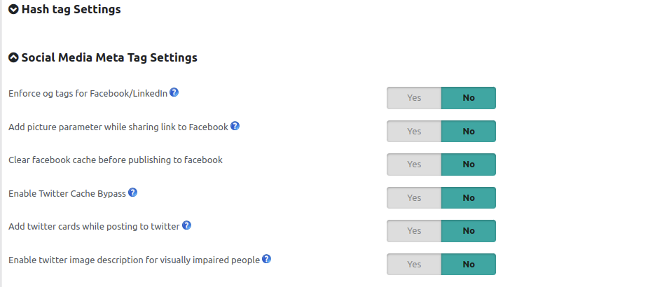Choose Yes for twitter image description

(414, 264)
